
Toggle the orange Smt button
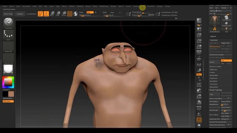(226, 61)
